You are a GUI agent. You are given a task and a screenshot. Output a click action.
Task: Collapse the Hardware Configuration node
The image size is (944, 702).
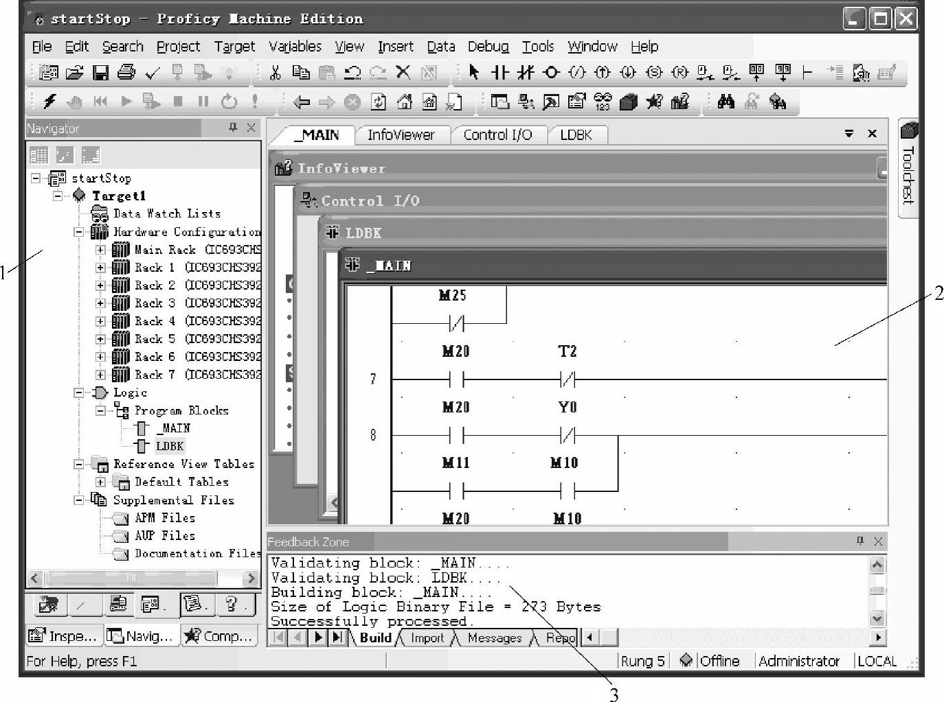(x=79, y=232)
